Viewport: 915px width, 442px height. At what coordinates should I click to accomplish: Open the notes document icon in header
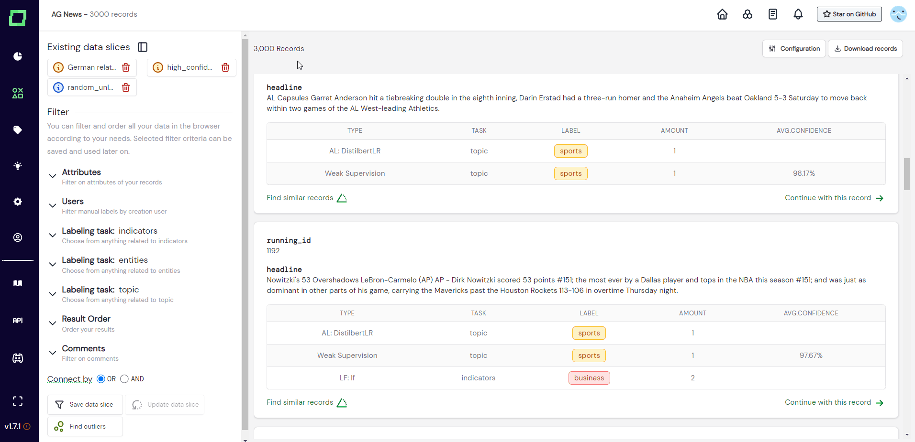773,14
